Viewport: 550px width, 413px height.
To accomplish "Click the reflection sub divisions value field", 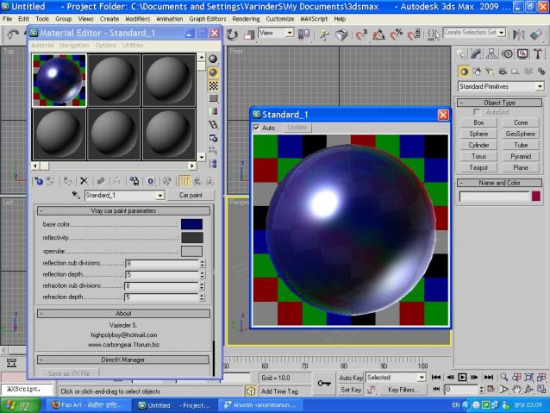I will click(162, 263).
